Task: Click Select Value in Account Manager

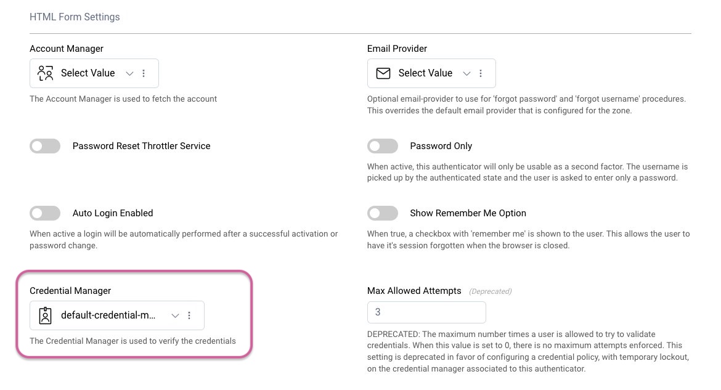Action: click(x=88, y=73)
